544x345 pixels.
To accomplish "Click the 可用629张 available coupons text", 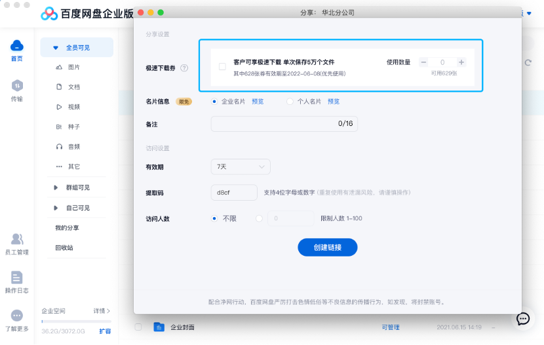I will (444, 73).
